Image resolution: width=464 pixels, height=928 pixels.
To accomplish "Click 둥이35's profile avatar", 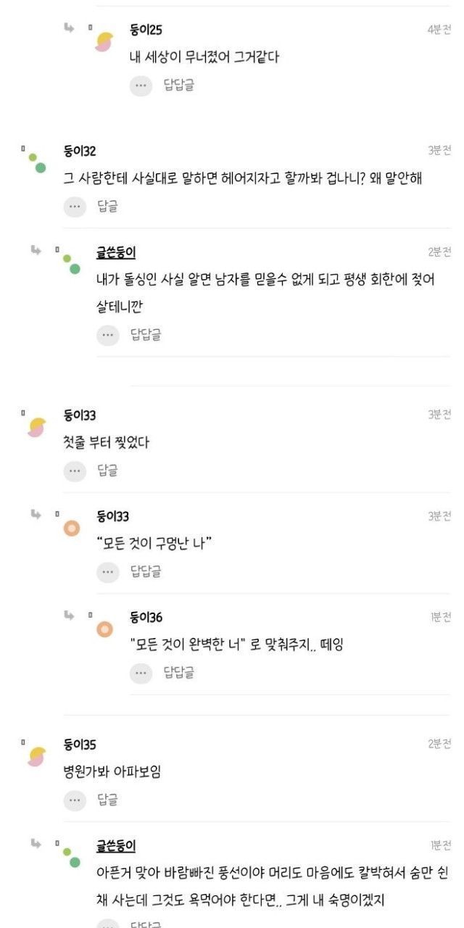I will click(x=37, y=755).
